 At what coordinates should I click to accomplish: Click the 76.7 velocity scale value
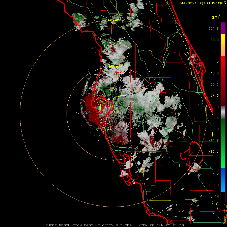215,51
